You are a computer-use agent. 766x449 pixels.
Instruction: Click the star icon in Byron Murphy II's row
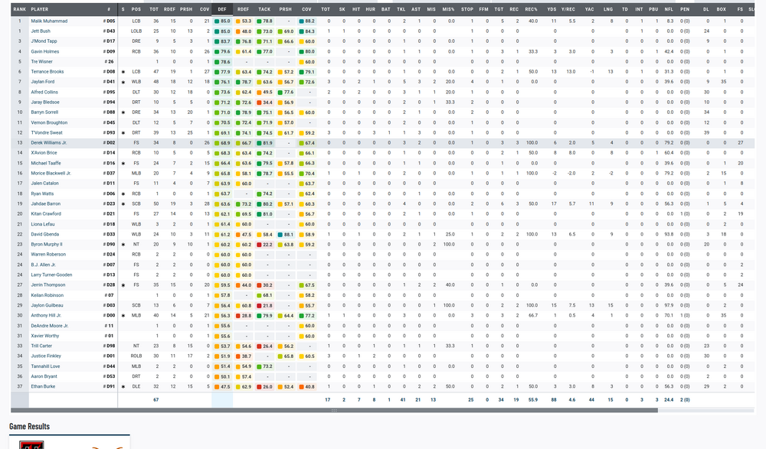[123, 244]
